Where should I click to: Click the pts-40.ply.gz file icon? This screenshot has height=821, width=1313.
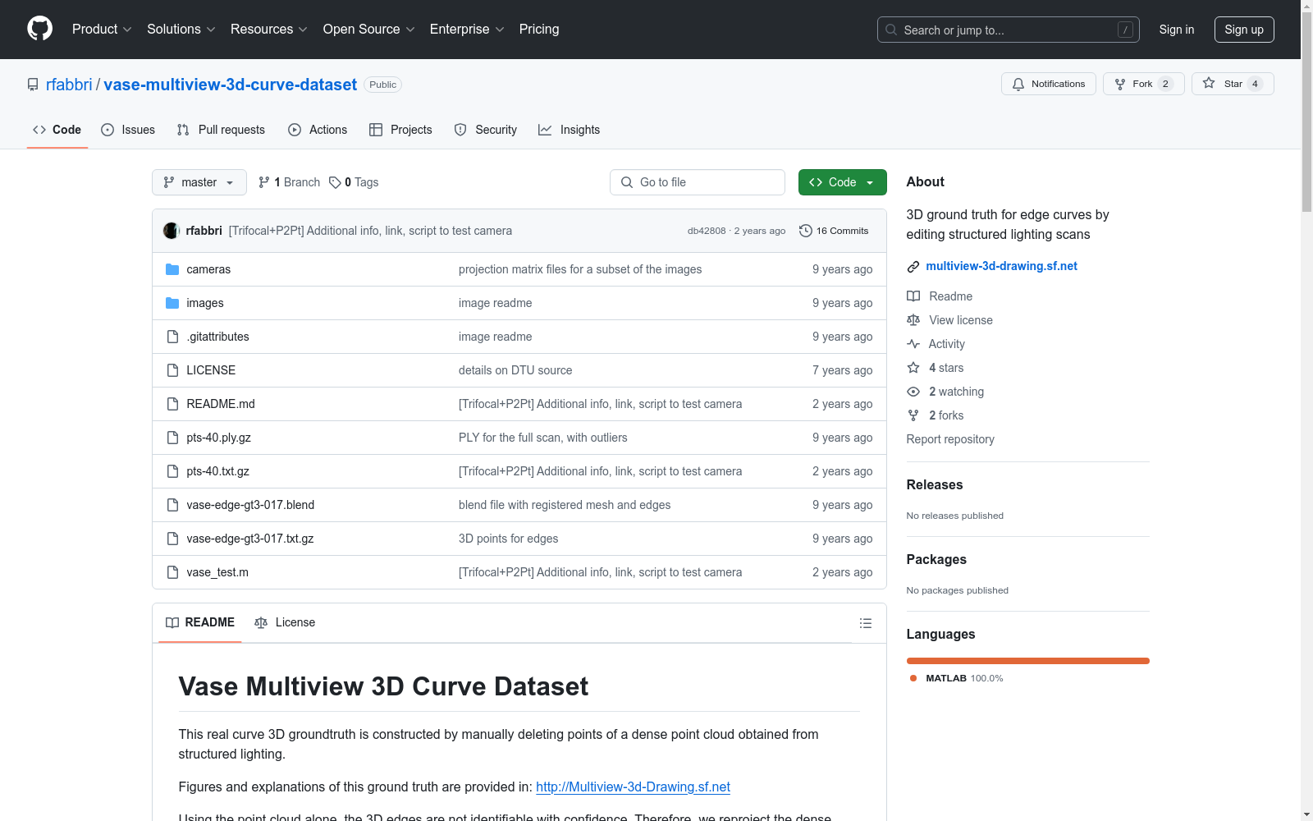[x=172, y=438]
